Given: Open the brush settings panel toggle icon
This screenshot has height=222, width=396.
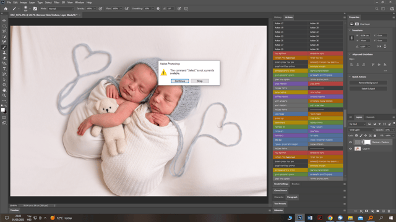Looking at the screenshot, I should pyautogui.click(x=35, y=9).
